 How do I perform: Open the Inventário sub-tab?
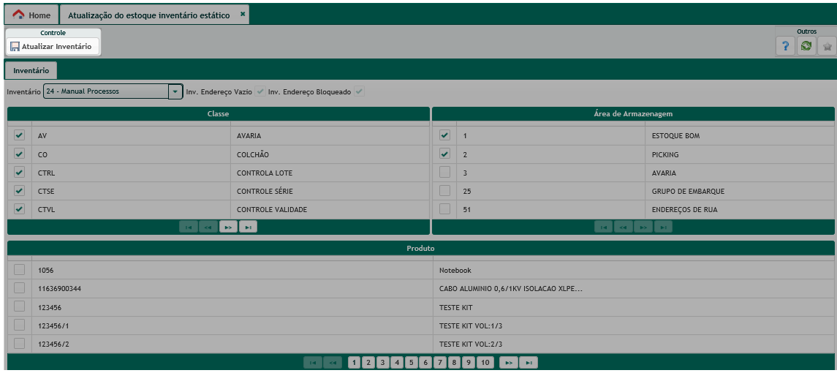point(31,70)
